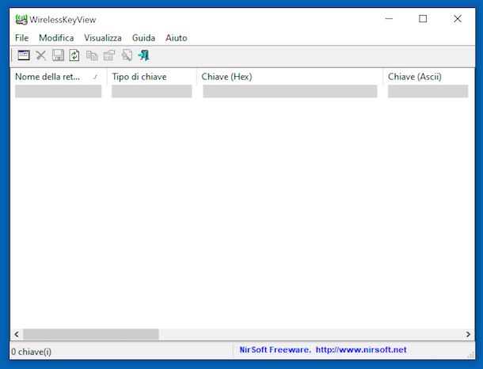
Task: Click the Delete selected items X icon
Action: coord(40,55)
